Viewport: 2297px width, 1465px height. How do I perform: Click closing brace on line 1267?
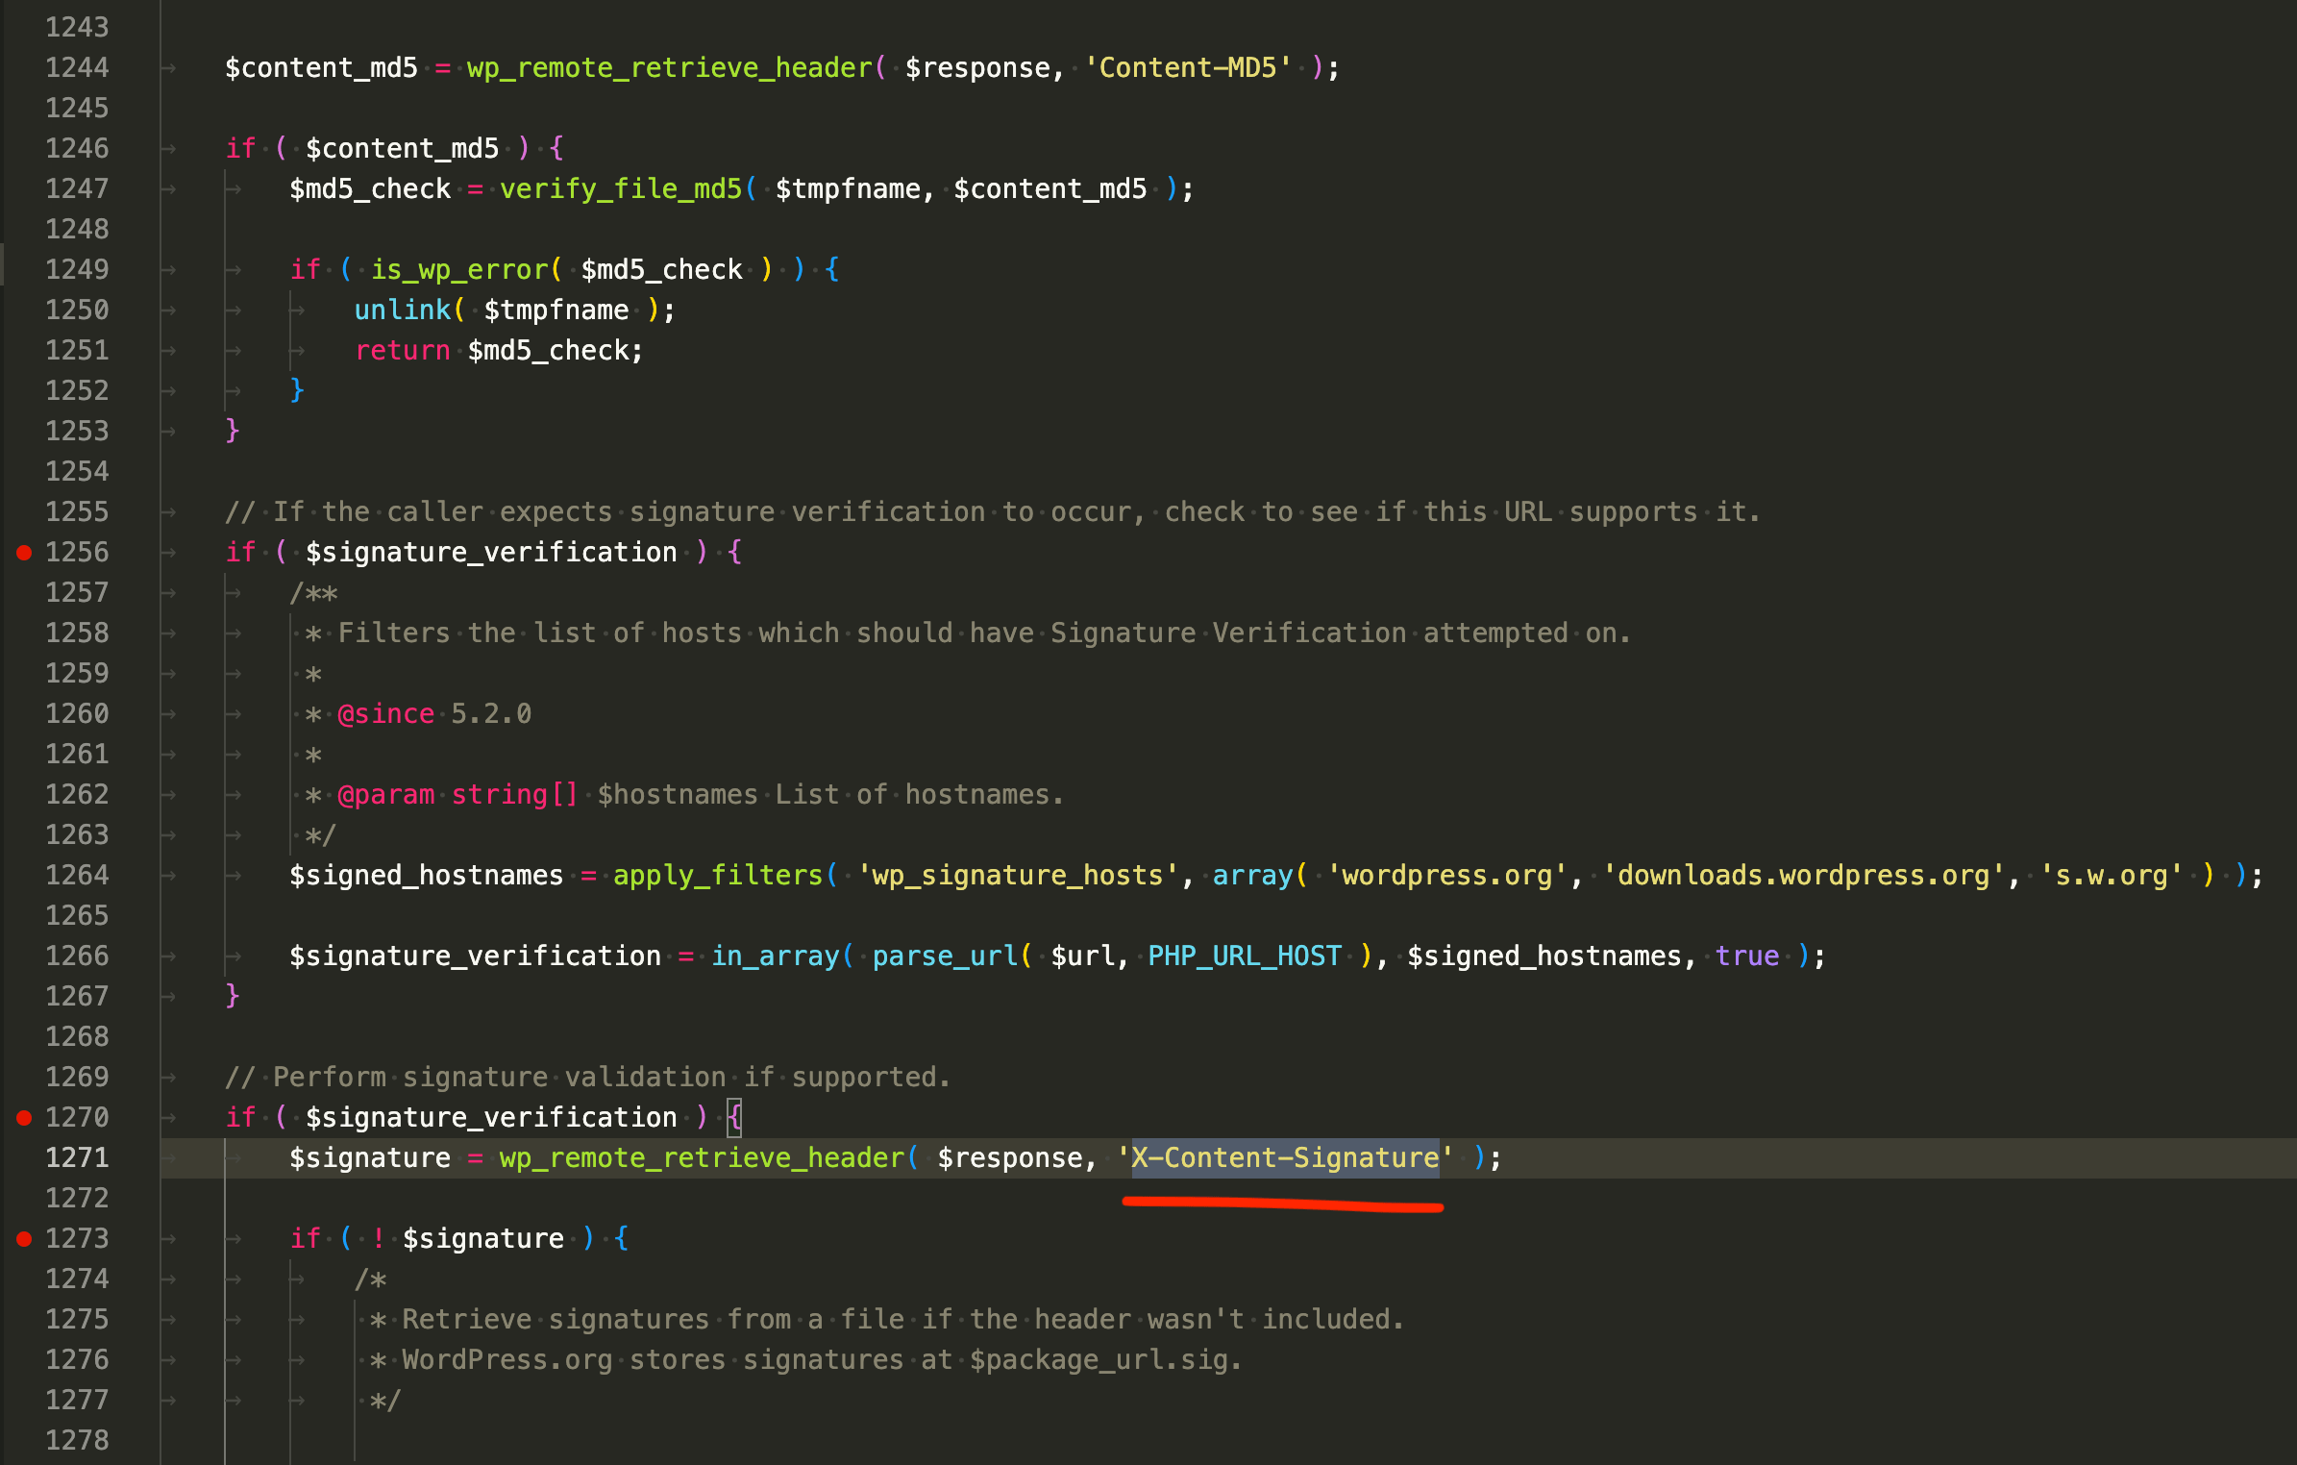pos(233,996)
